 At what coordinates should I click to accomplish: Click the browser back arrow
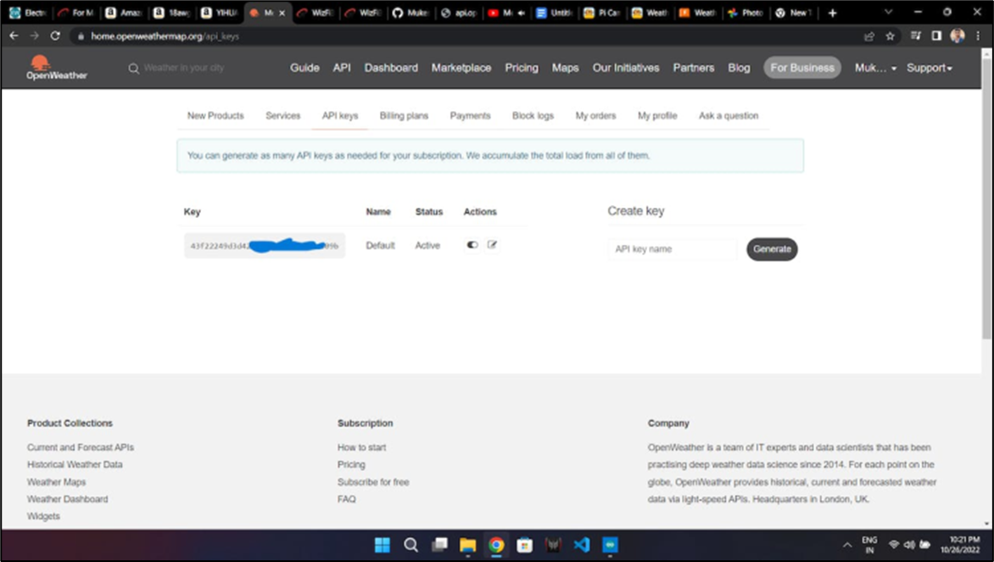click(14, 36)
